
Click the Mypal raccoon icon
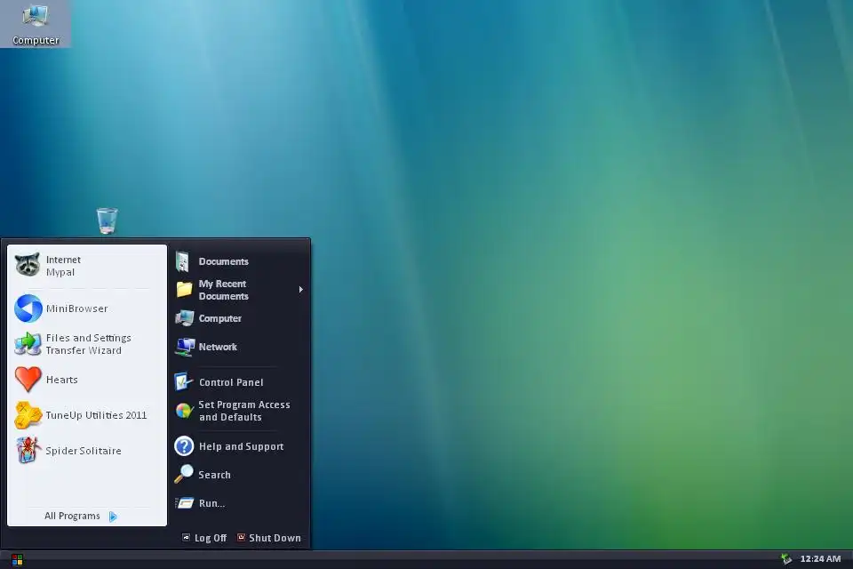pyautogui.click(x=28, y=265)
